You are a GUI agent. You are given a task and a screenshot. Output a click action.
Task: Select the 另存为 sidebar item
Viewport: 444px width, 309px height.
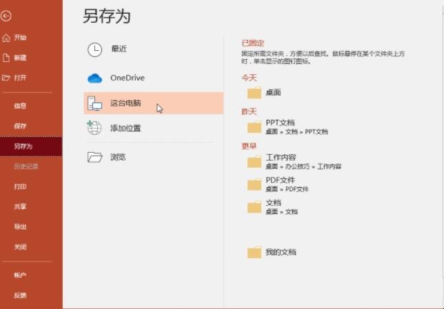pos(31,146)
